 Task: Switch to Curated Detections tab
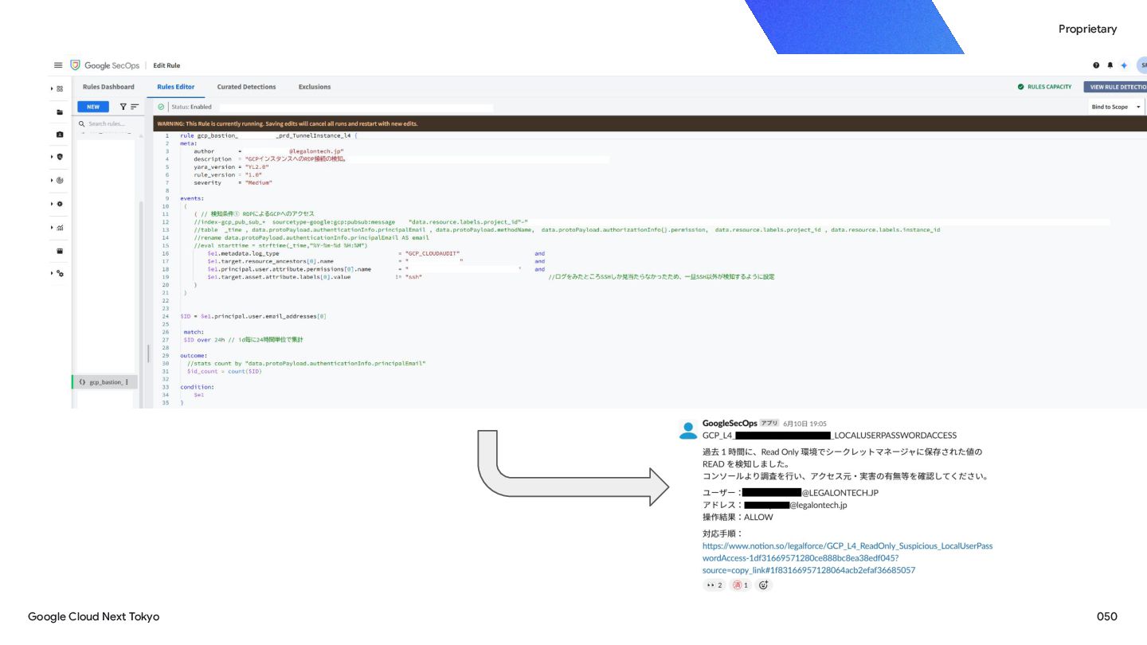tap(246, 87)
